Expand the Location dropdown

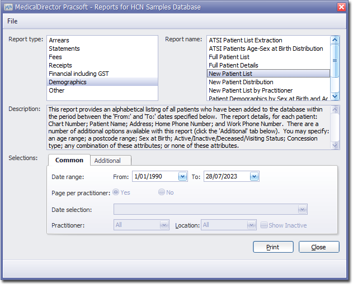252,225
